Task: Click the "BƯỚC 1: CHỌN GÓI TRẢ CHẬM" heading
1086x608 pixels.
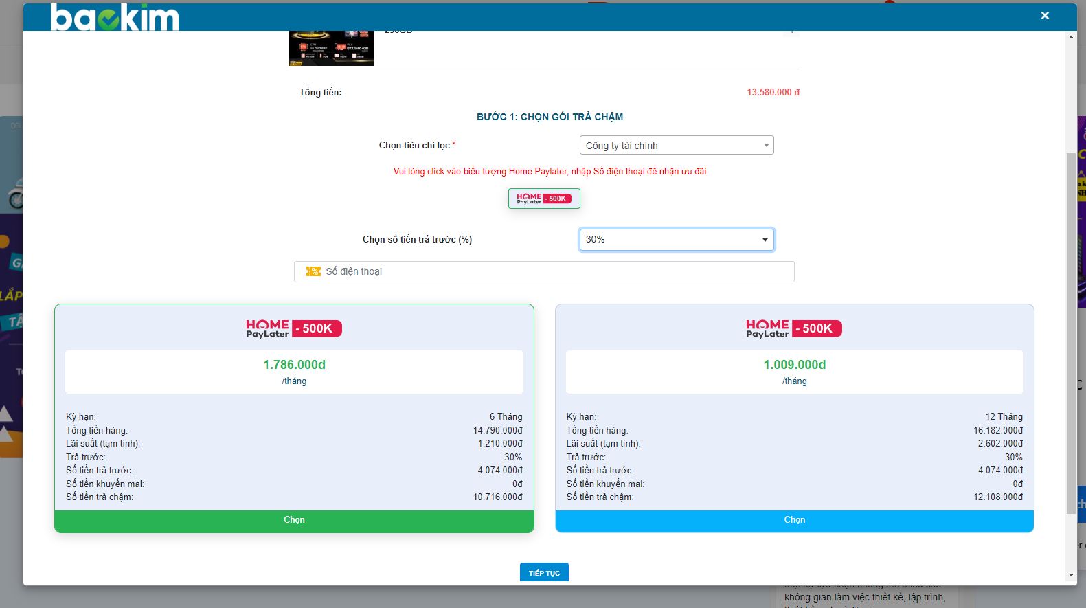Action: 550,117
